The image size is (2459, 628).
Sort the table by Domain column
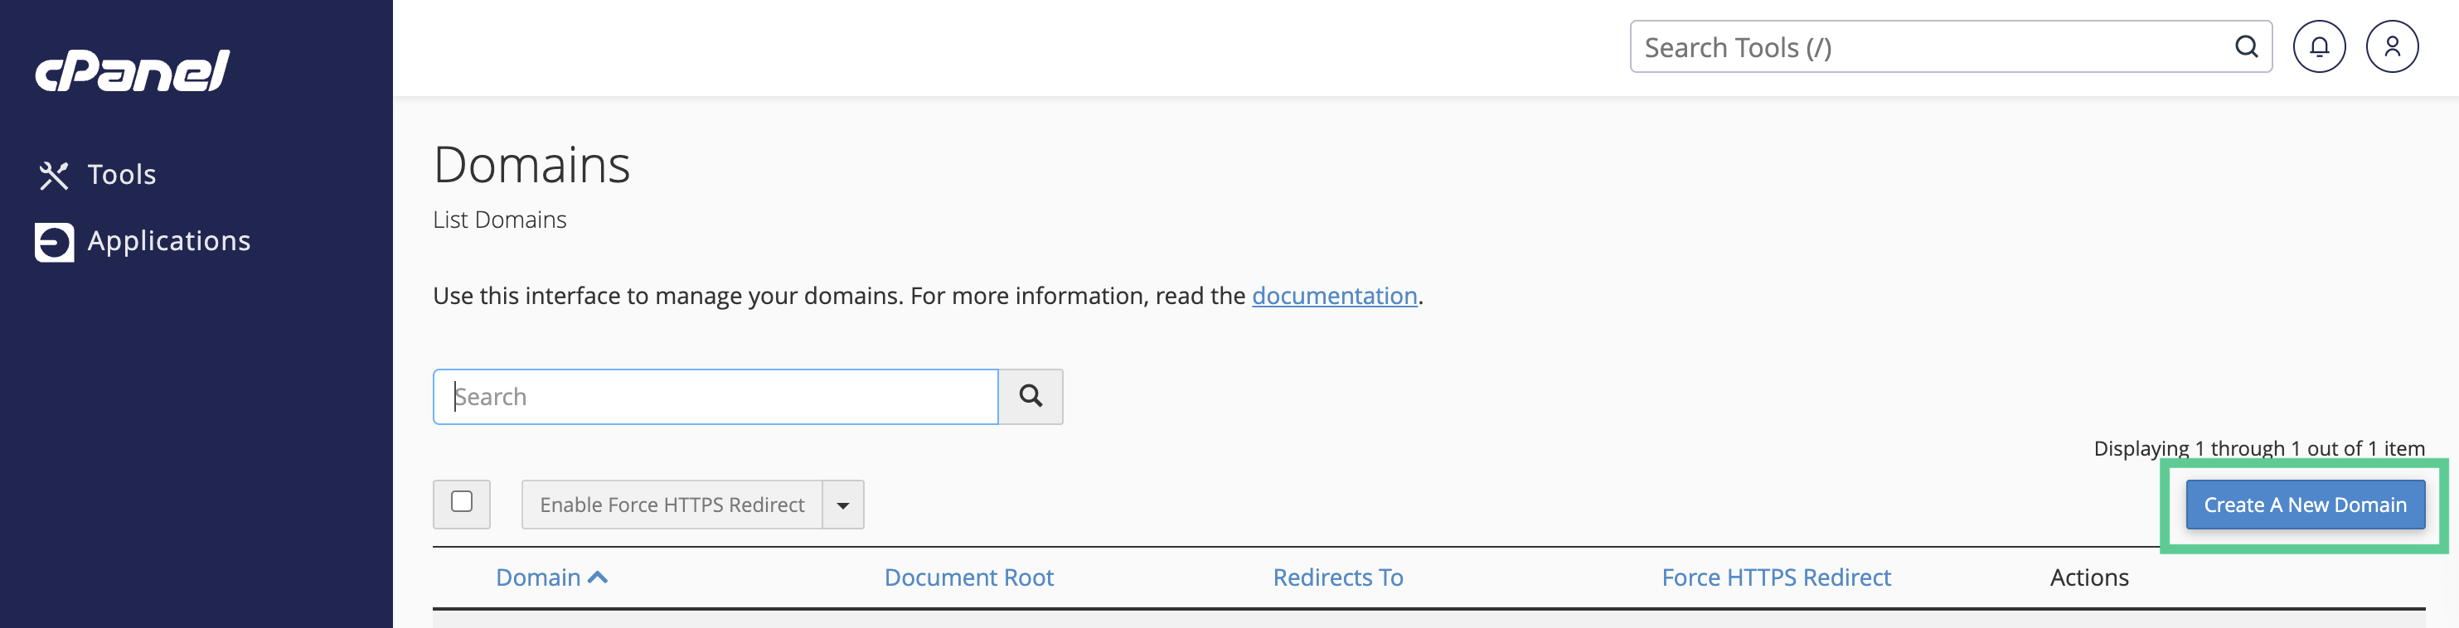pos(540,577)
